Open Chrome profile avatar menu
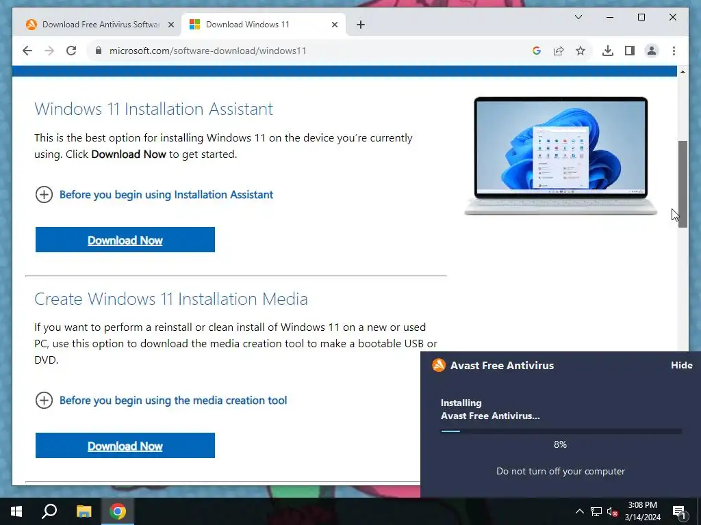The height and width of the screenshot is (525, 701). coord(652,51)
